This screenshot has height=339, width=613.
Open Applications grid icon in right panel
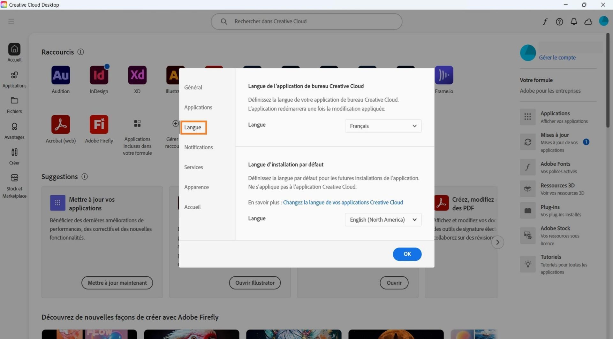point(528,117)
